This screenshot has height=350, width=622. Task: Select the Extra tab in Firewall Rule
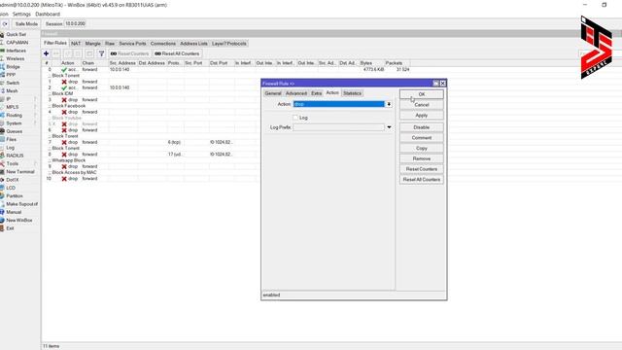[x=316, y=93]
